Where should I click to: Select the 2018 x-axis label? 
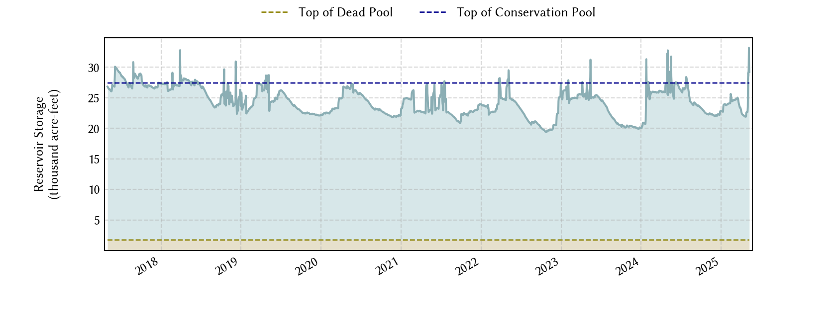point(147,267)
